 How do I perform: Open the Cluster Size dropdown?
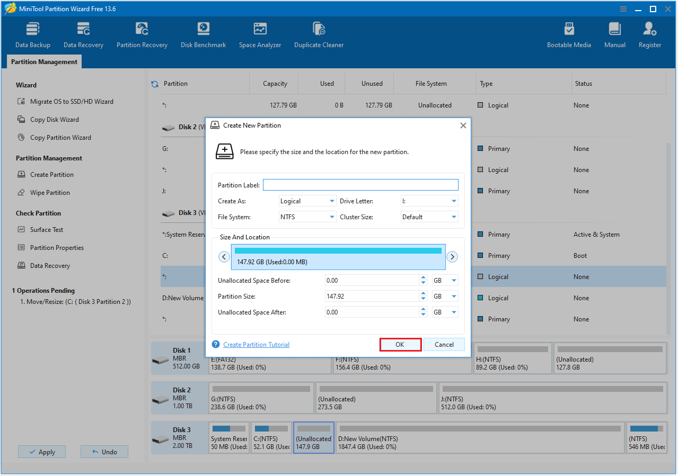point(429,217)
